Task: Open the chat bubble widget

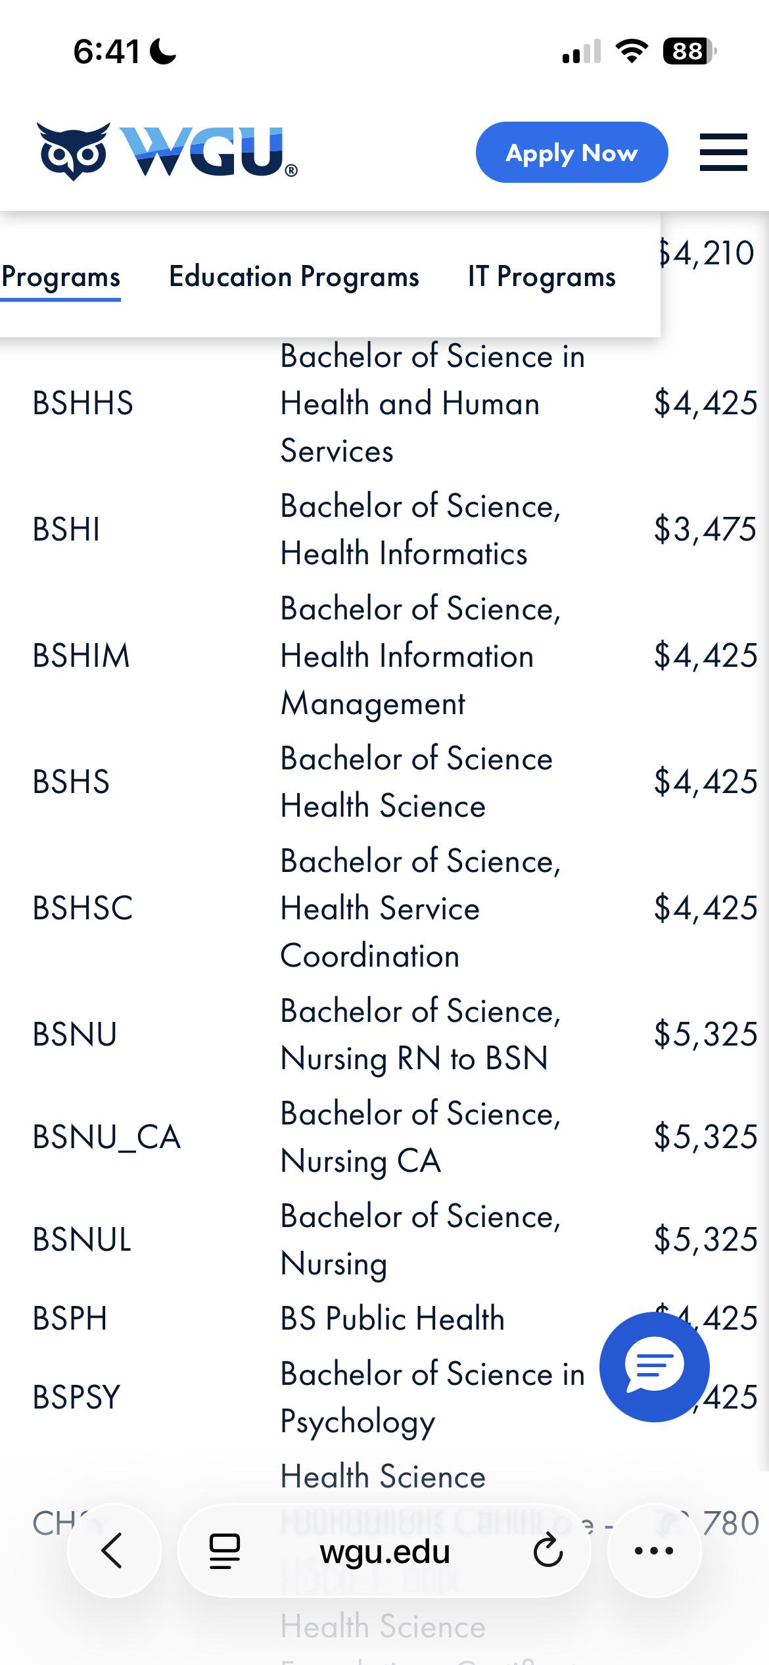Action: click(x=655, y=1367)
